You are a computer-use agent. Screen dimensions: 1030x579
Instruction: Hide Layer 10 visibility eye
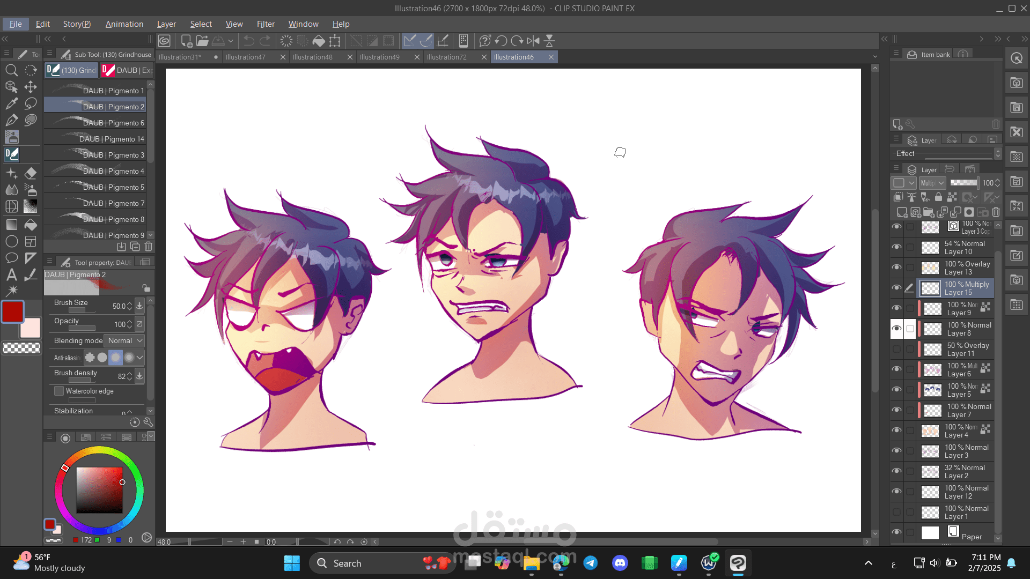[896, 247]
